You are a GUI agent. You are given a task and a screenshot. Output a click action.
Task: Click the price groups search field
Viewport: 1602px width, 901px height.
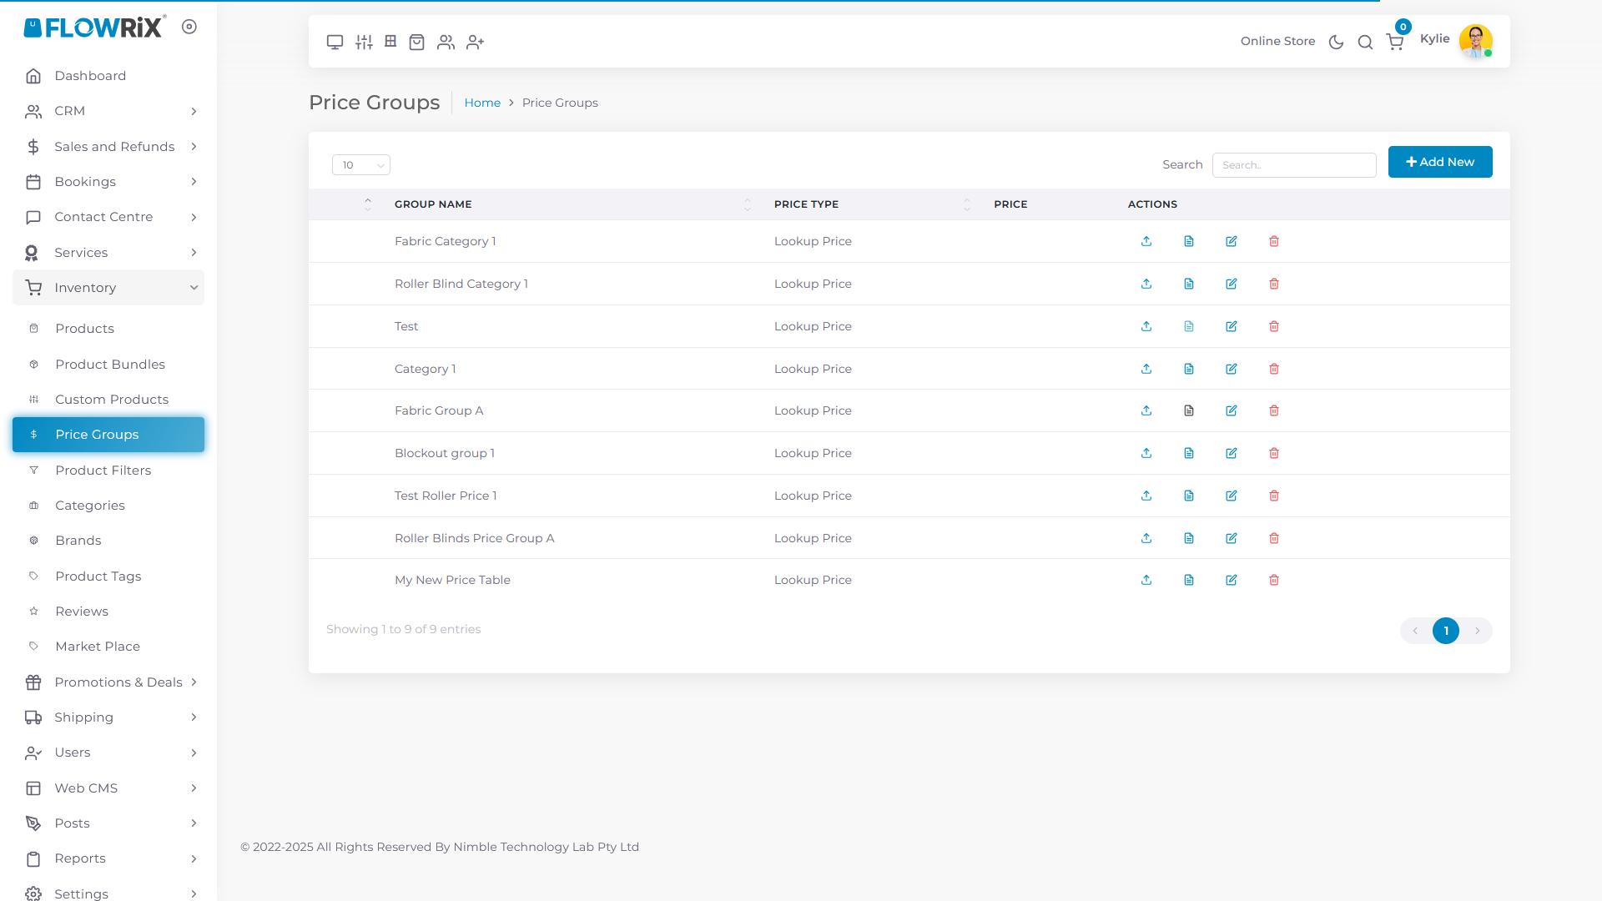point(1294,165)
